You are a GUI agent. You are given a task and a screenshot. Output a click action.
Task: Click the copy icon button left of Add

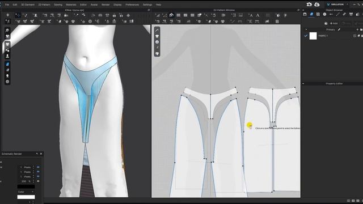(326, 23)
